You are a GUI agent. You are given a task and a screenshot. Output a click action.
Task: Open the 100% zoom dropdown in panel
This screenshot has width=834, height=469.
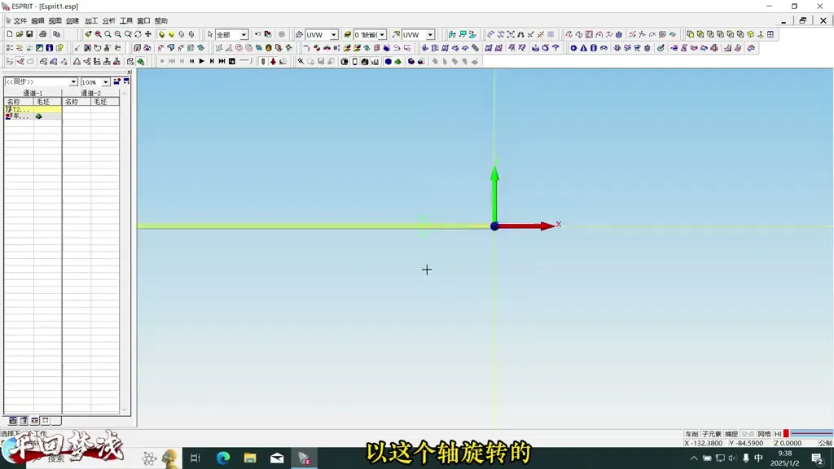pos(106,82)
